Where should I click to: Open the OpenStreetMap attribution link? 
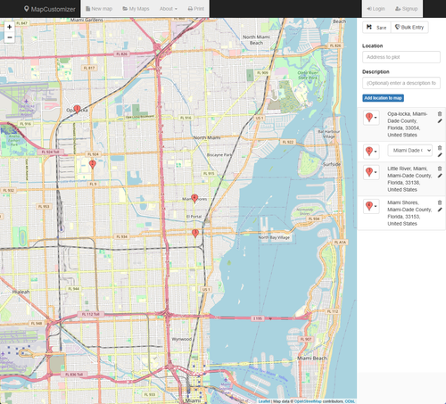pos(308,401)
